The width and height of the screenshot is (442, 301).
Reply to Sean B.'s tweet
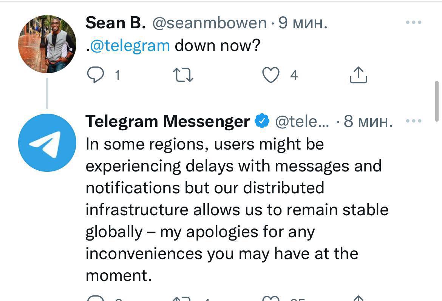(96, 75)
